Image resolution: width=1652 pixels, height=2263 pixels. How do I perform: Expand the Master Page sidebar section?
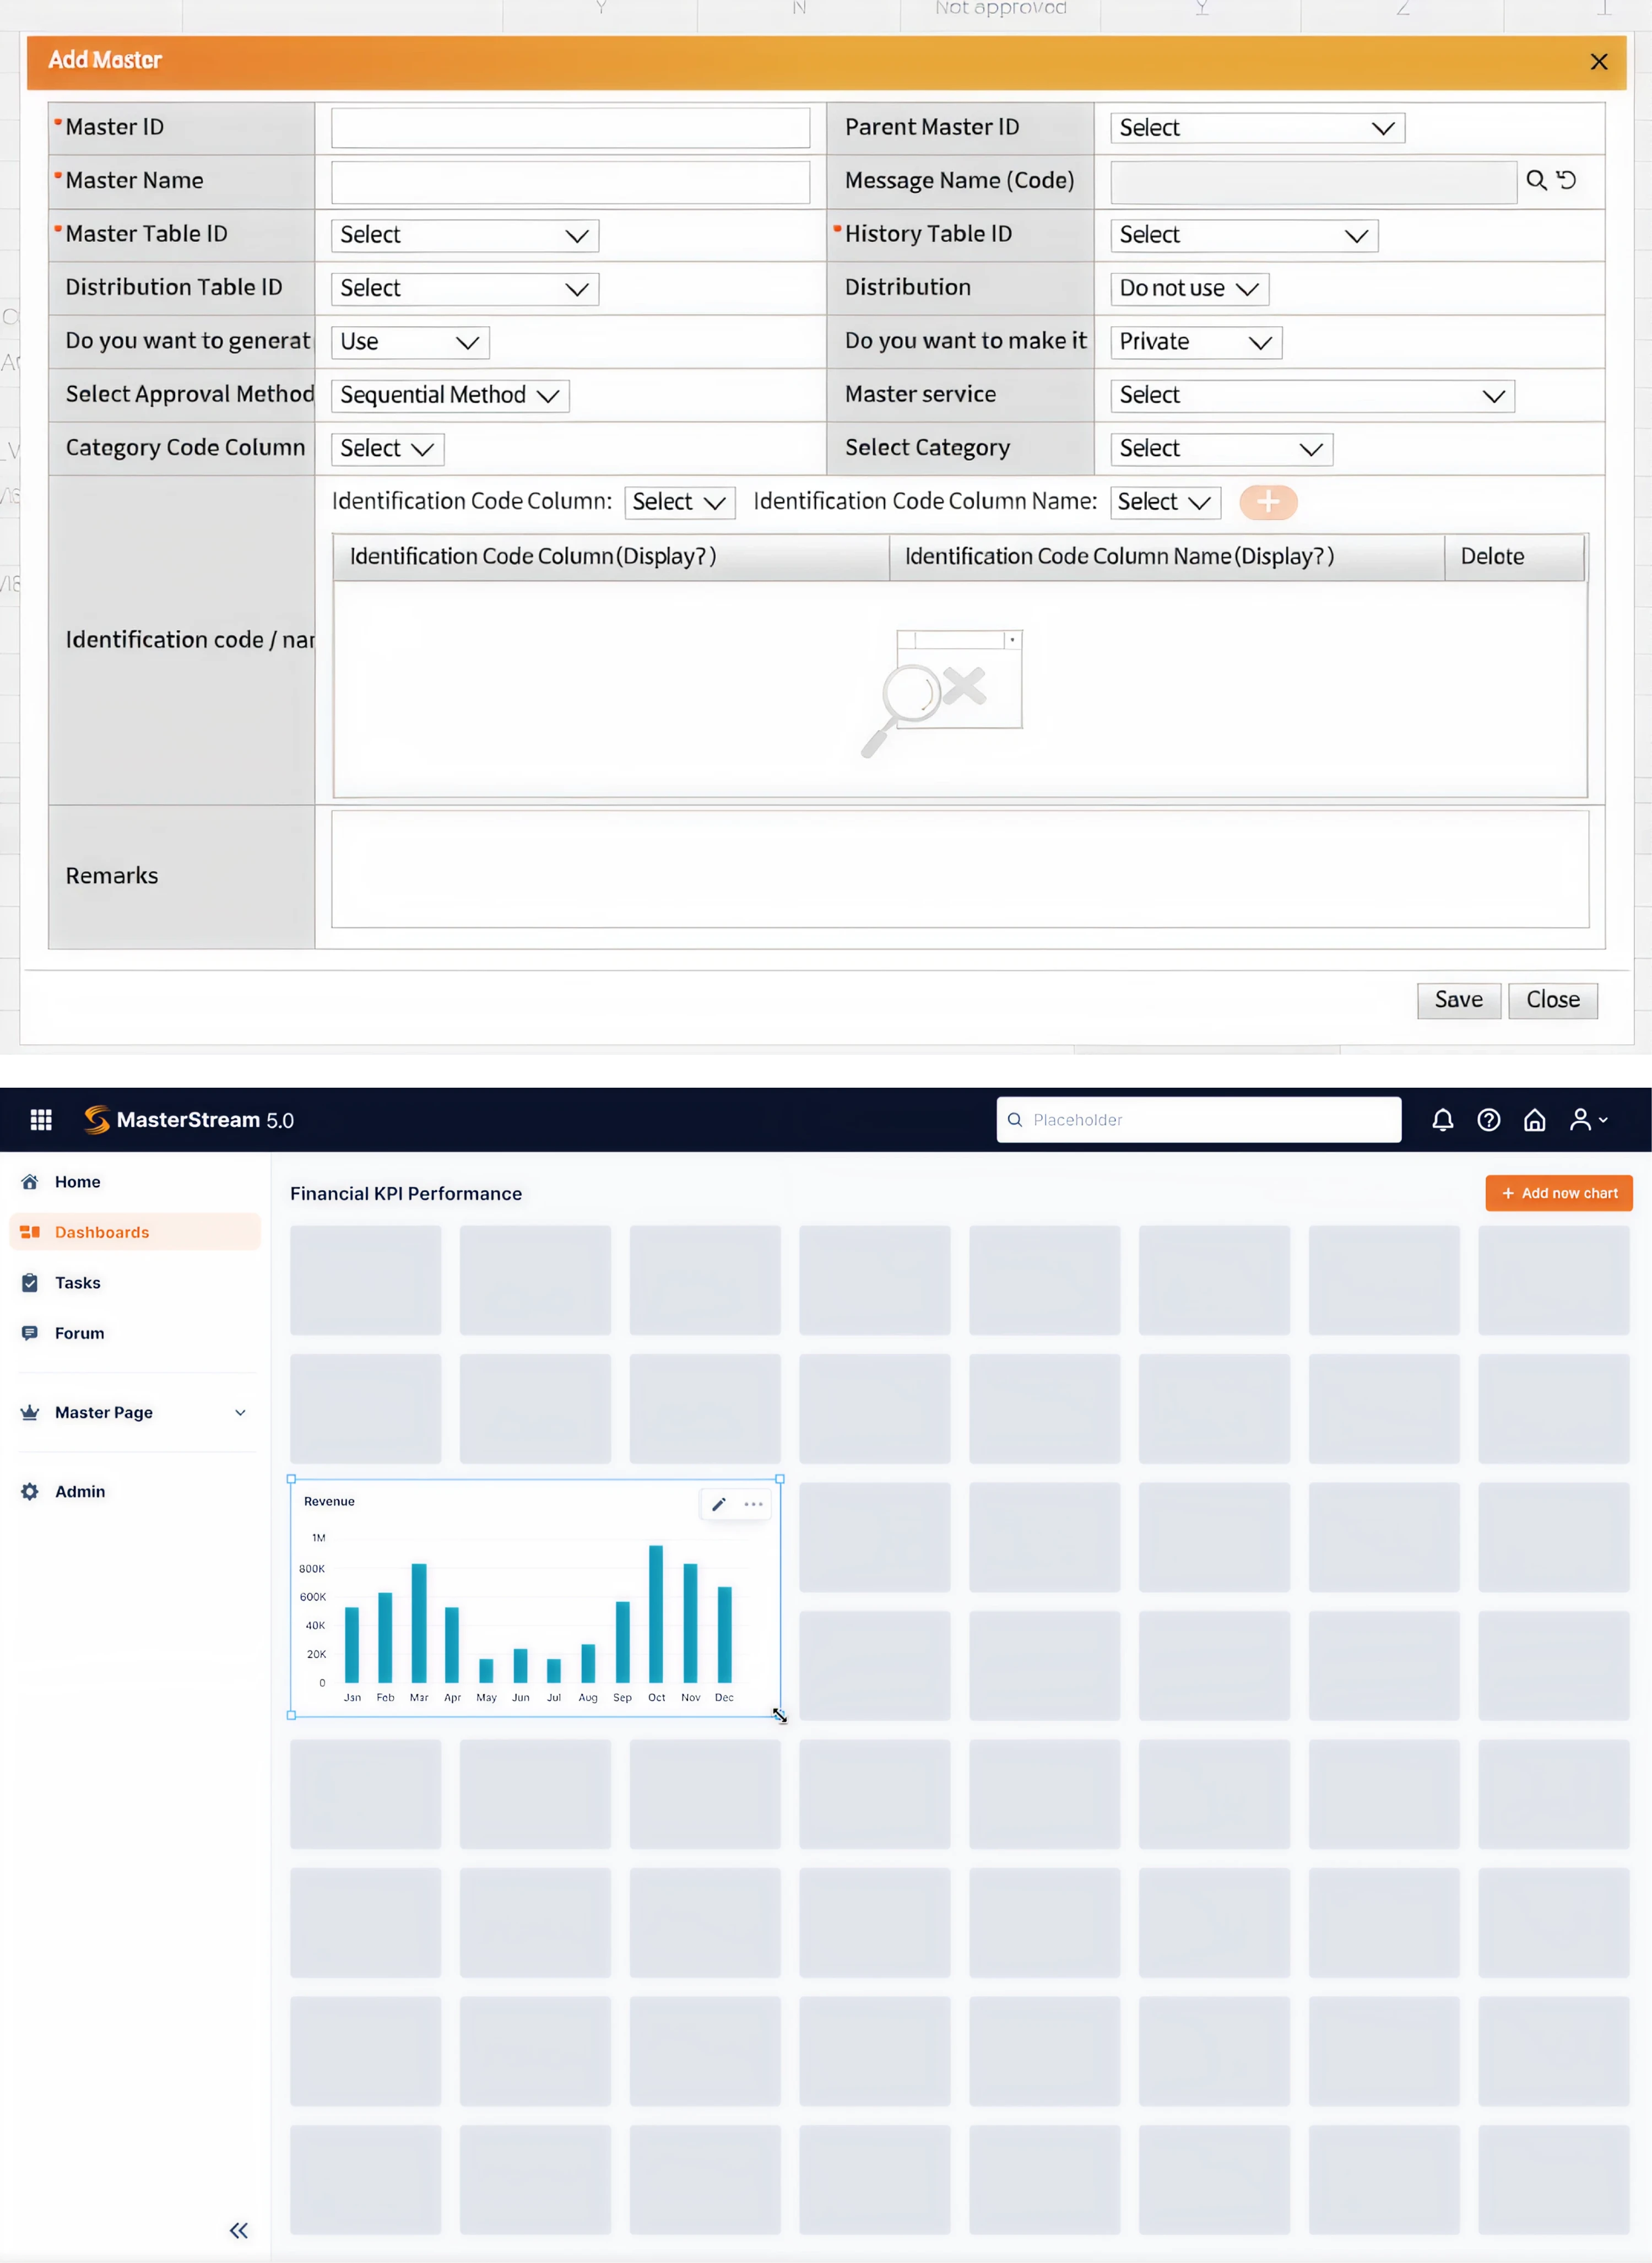239,1412
